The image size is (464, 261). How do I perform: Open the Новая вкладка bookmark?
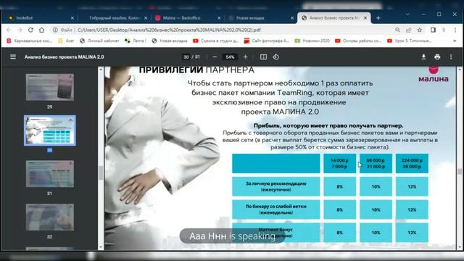click(170, 41)
